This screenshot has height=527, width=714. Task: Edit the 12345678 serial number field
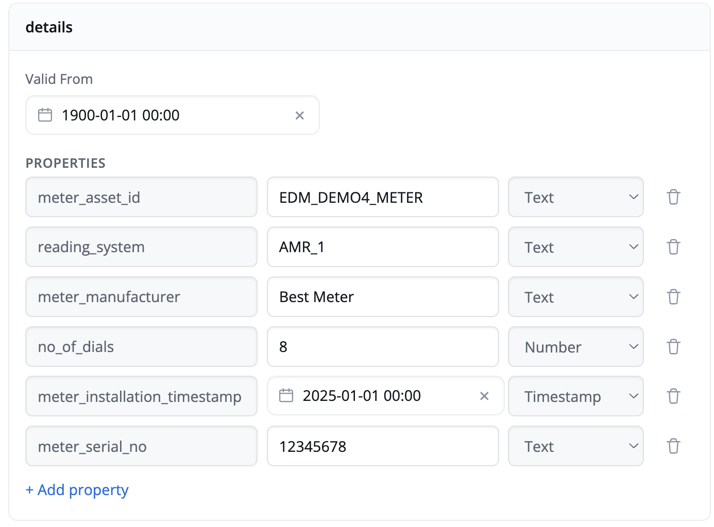[x=383, y=446]
